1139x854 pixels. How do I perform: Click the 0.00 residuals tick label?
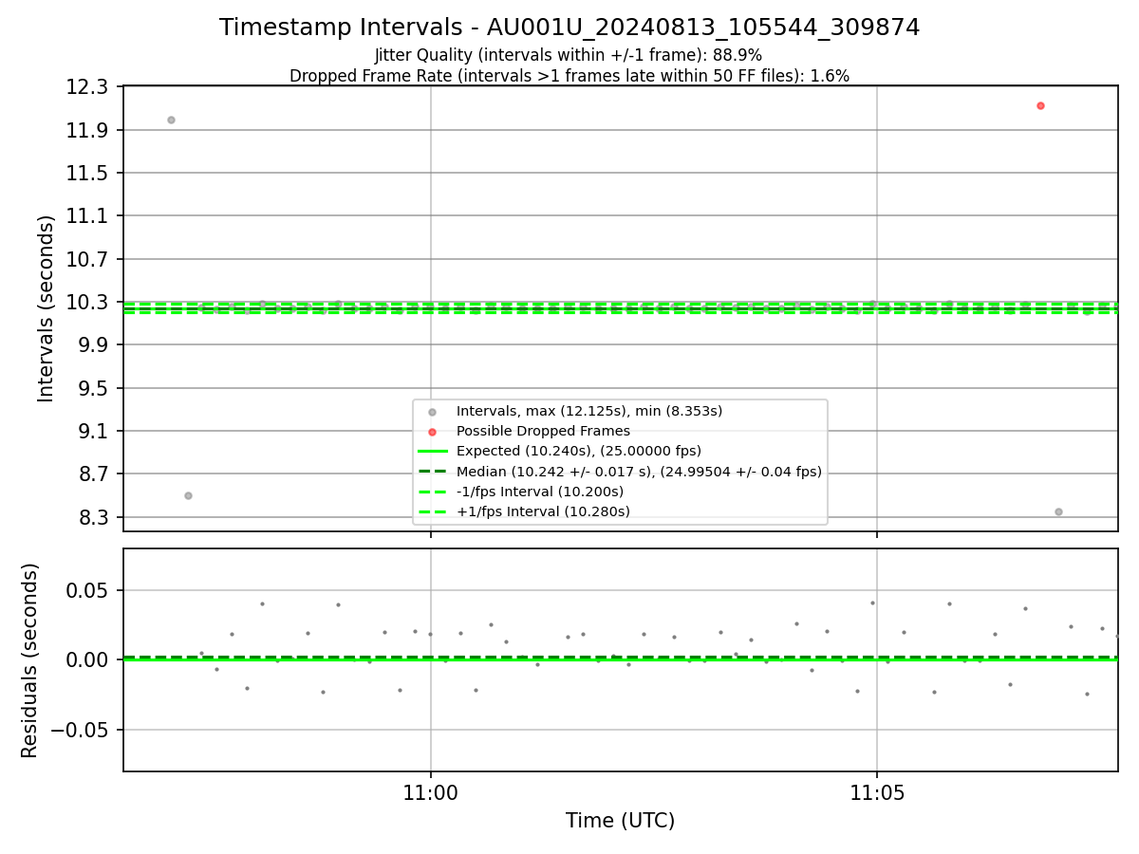[x=87, y=659]
